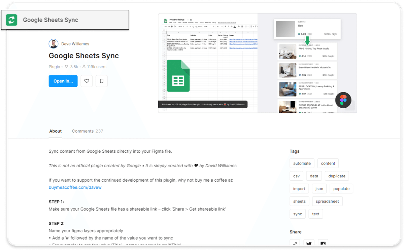The width and height of the screenshot is (404, 250).
Task: Click Dave Williames' avatar picture
Action: click(54, 44)
